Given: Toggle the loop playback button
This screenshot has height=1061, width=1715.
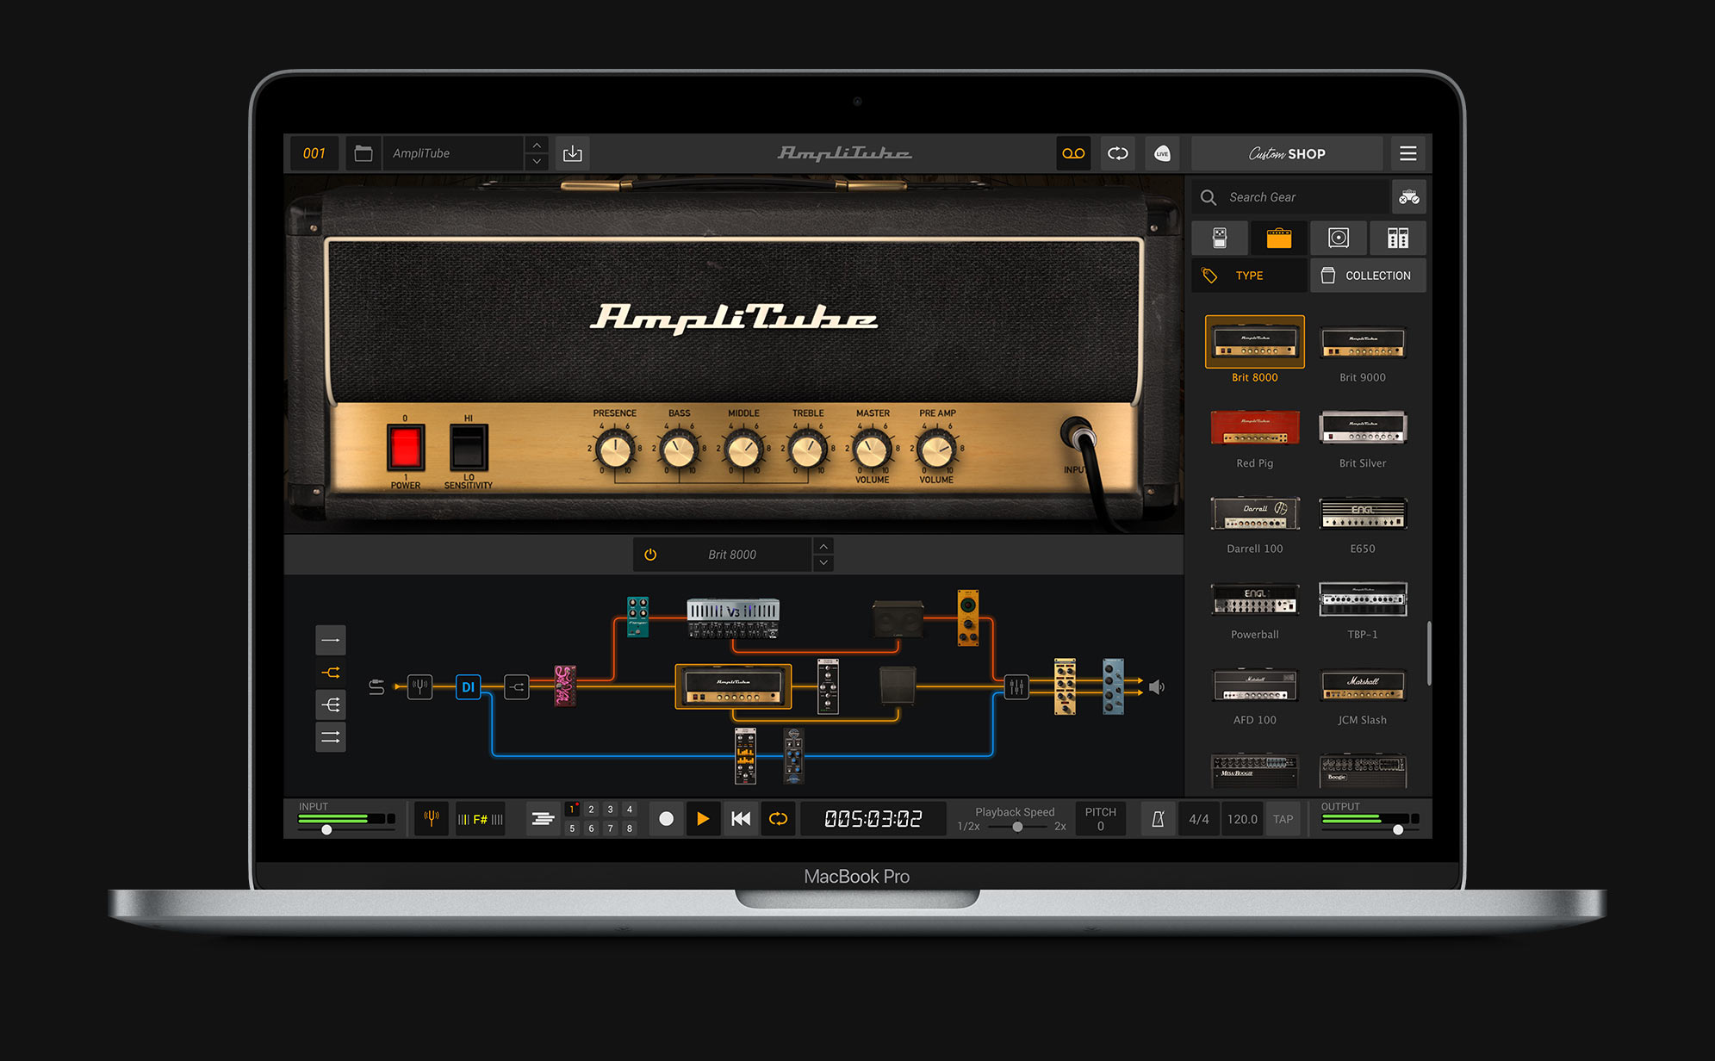Looking at the screenshot, I should coord(778,818).
